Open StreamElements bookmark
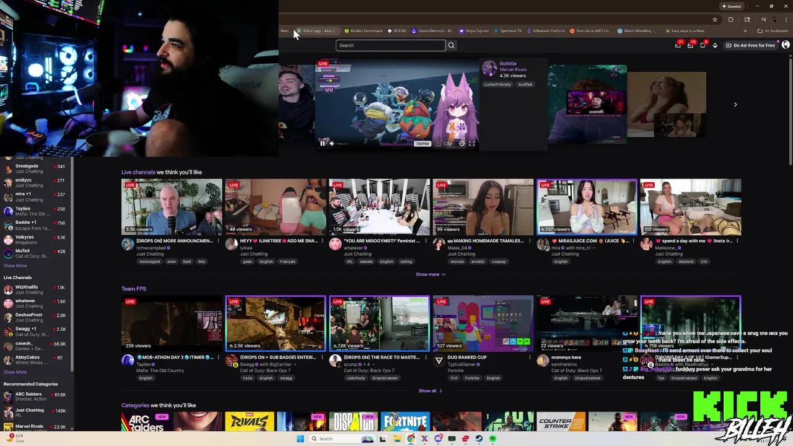 (x=432, y=31)
